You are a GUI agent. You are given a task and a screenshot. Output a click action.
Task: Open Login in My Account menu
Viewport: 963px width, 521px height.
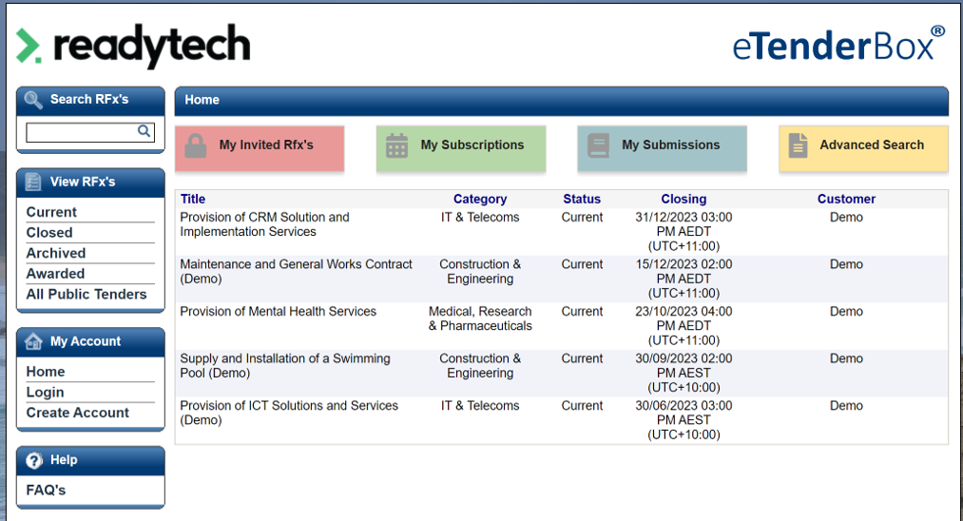pyautogui.click(x=45, y=393)
